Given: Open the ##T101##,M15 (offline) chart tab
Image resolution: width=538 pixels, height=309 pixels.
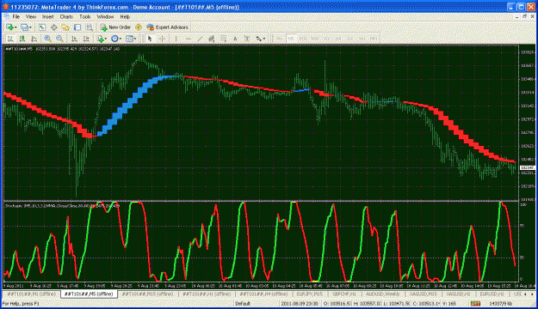Looking at the screenshot, I should (147, 294).
